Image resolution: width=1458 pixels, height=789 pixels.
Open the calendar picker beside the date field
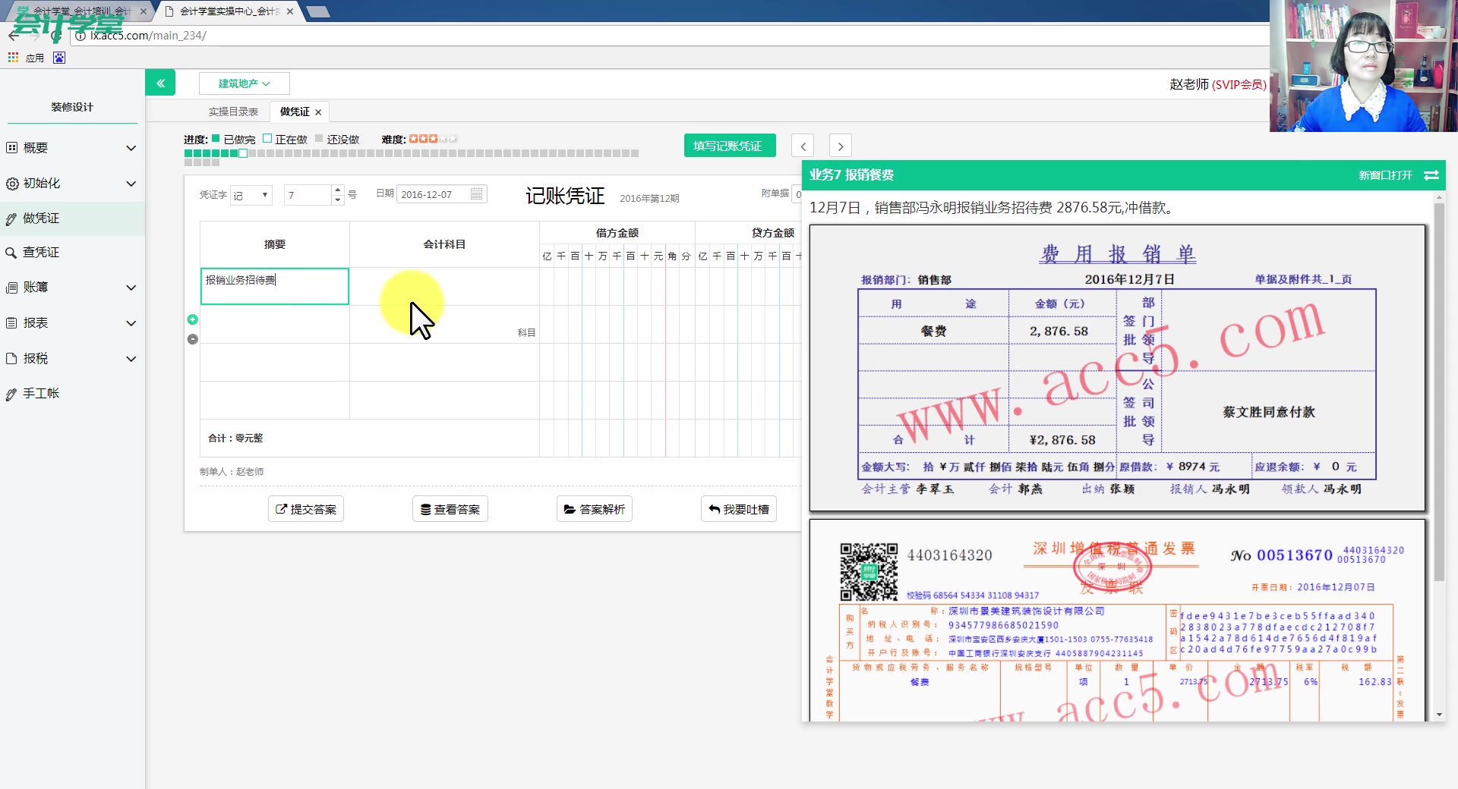[476, 194]
